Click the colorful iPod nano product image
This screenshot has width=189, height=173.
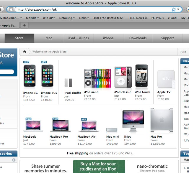point(97,78)
